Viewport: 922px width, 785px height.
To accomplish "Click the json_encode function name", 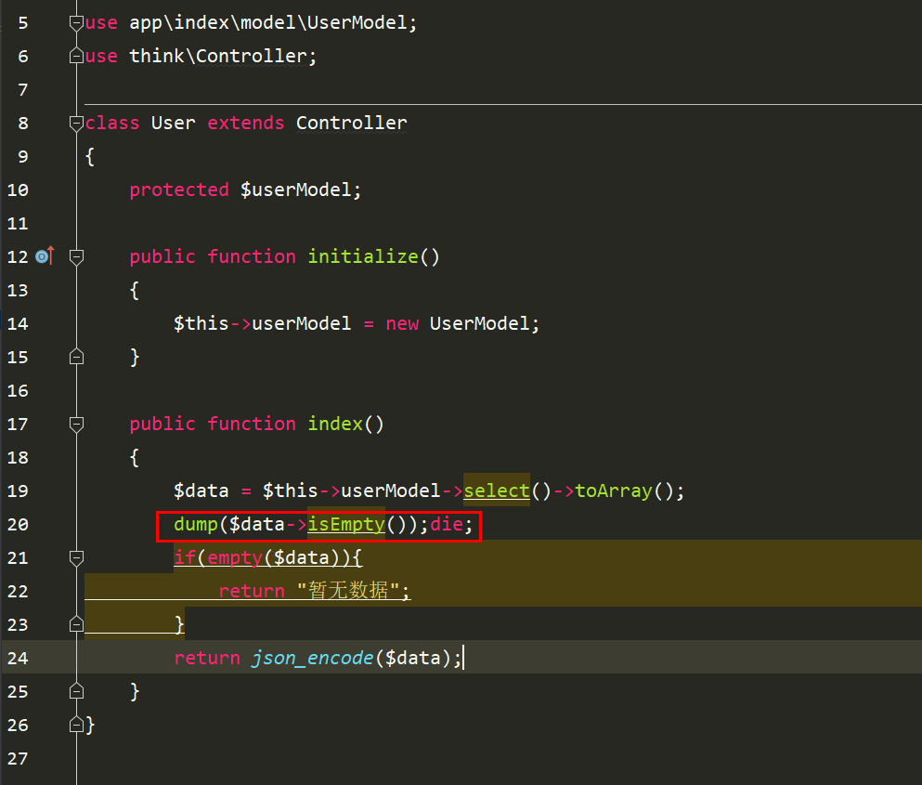I will click(312, 658).
